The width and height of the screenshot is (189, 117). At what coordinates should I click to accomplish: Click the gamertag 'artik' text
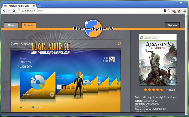[x=106, y=58]
